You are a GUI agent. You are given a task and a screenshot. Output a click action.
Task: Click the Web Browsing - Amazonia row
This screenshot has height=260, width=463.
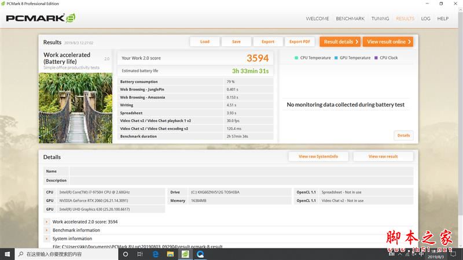pos(195,97)
